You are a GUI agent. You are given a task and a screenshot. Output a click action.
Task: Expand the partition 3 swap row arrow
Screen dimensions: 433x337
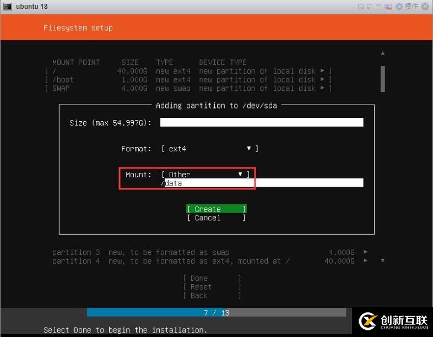point(366,252)
